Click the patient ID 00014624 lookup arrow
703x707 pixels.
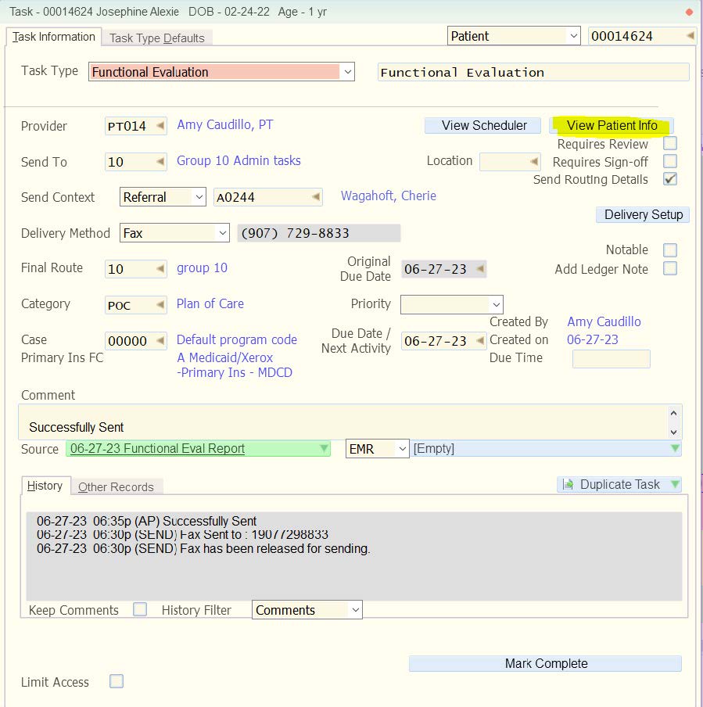(690, 36)
